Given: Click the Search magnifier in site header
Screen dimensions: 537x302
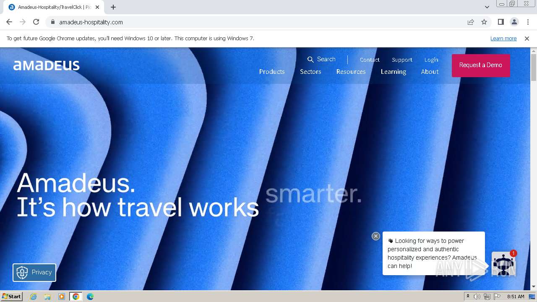Looking at the screenshot, I should 310,59.
